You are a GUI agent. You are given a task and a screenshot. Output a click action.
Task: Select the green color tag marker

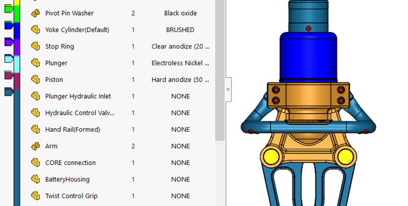(9, 8)
